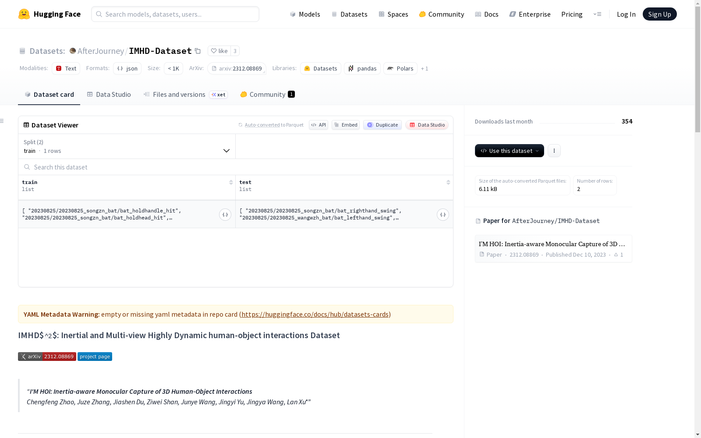Click the Log In link
701x438 pixels.
(626, 14)
